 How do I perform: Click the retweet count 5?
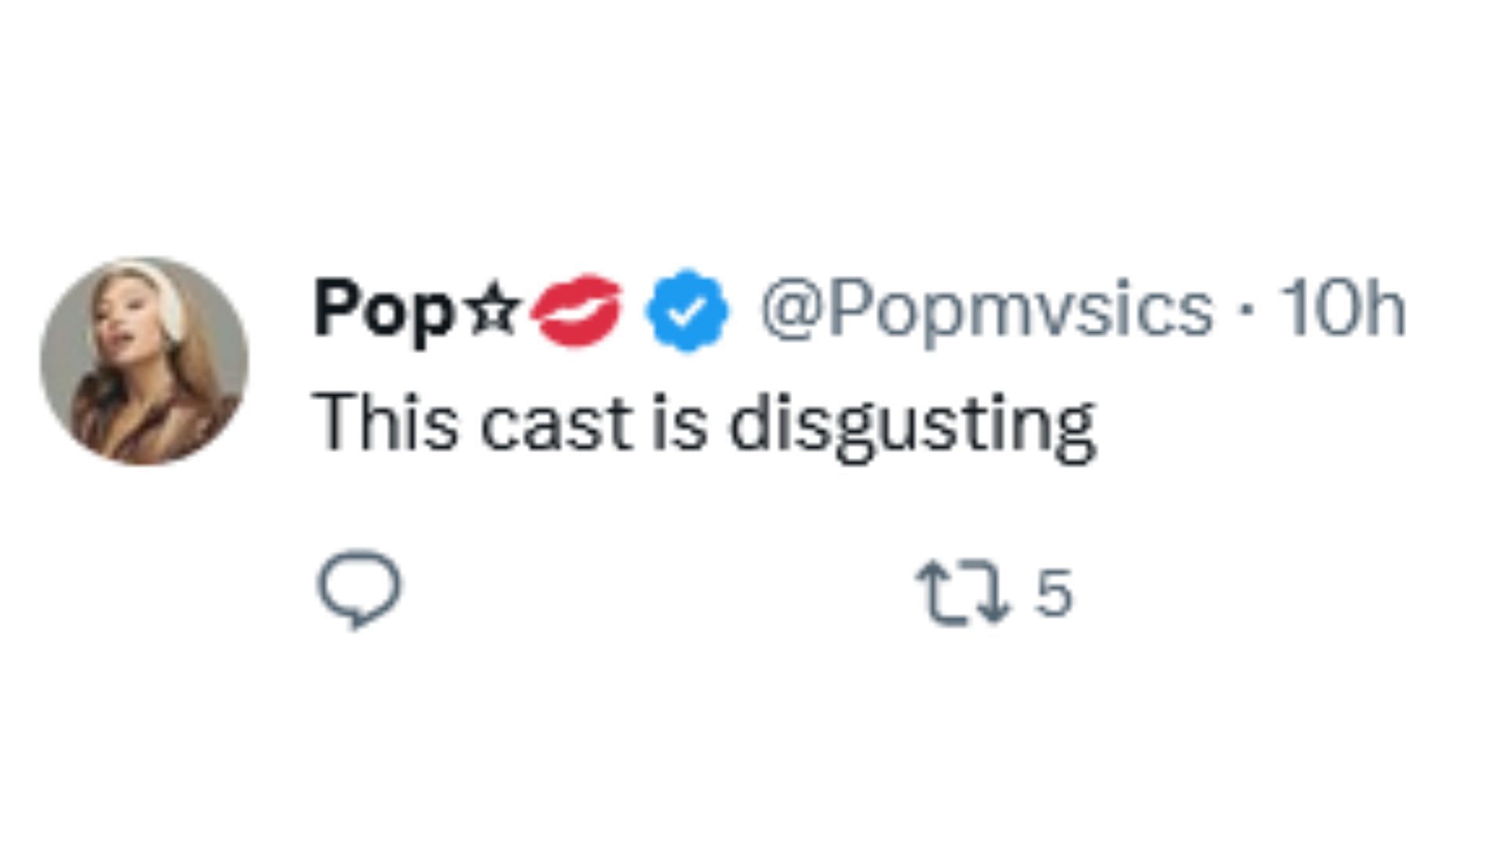pyautogui.click(x=1053, y=592)
